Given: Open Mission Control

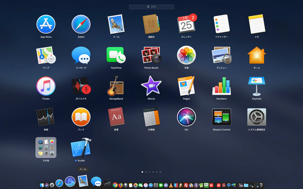Looking at the screenshot, I should click(222, 117).
